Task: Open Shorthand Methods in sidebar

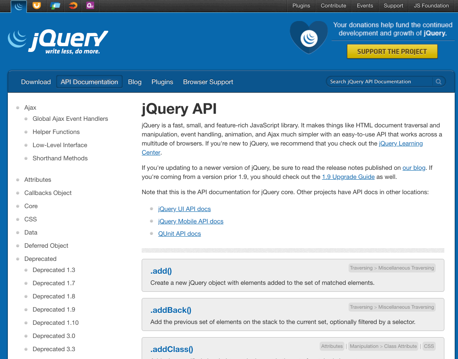Action: point(60,158)
